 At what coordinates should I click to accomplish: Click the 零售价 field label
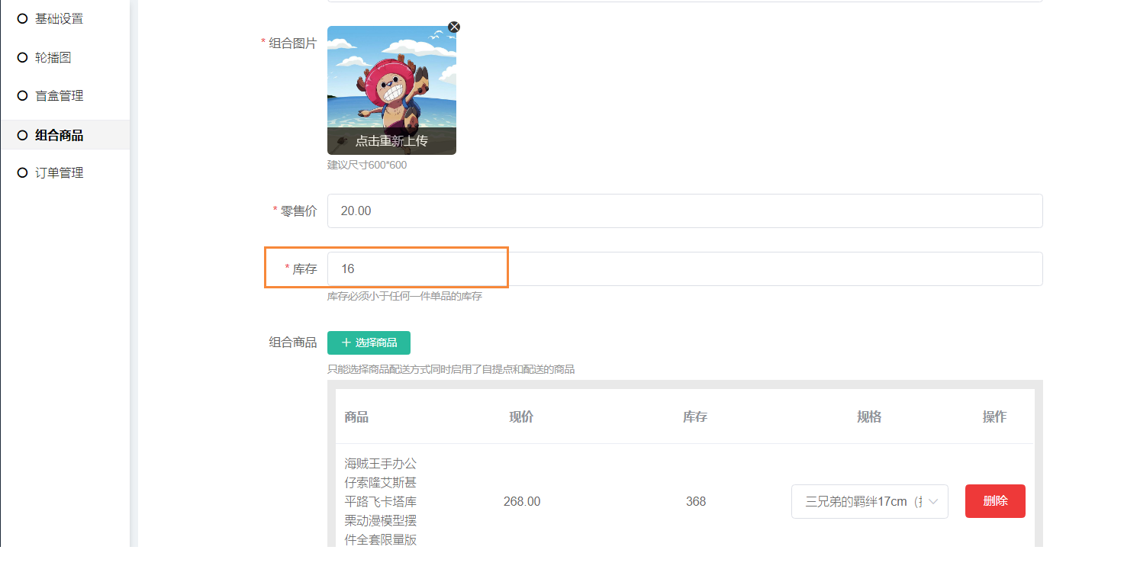tap(298, 211)
